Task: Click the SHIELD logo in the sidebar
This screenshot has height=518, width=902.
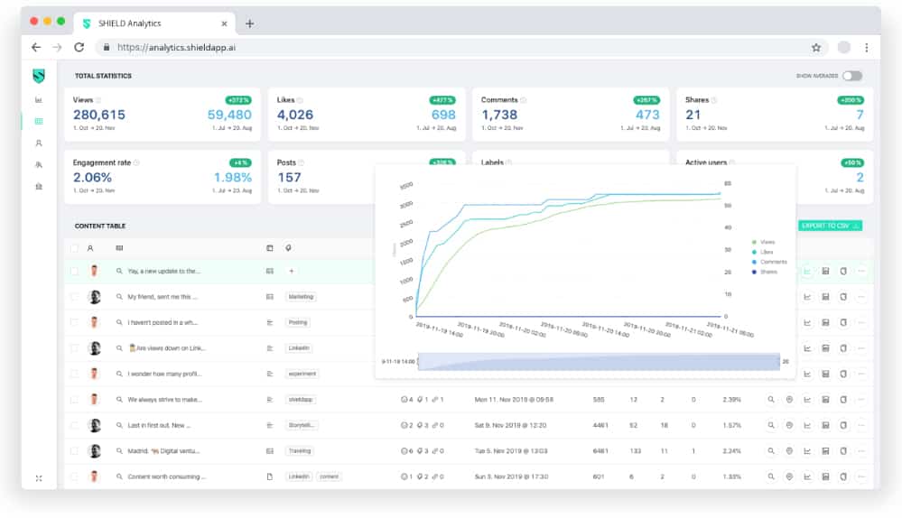Action: coord(39,76)
